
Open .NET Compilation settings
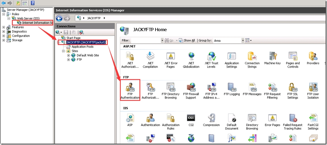coord(150,60)
